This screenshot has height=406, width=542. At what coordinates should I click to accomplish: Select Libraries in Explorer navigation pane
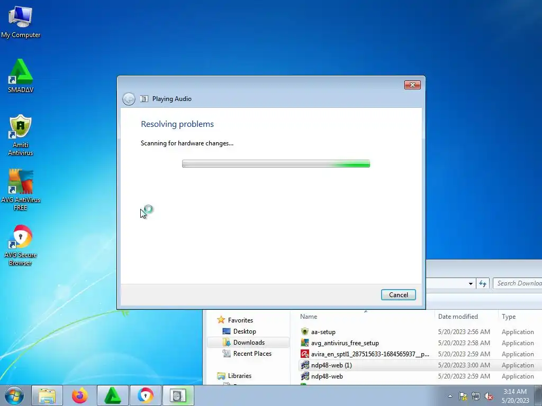[x=234, y=376]
